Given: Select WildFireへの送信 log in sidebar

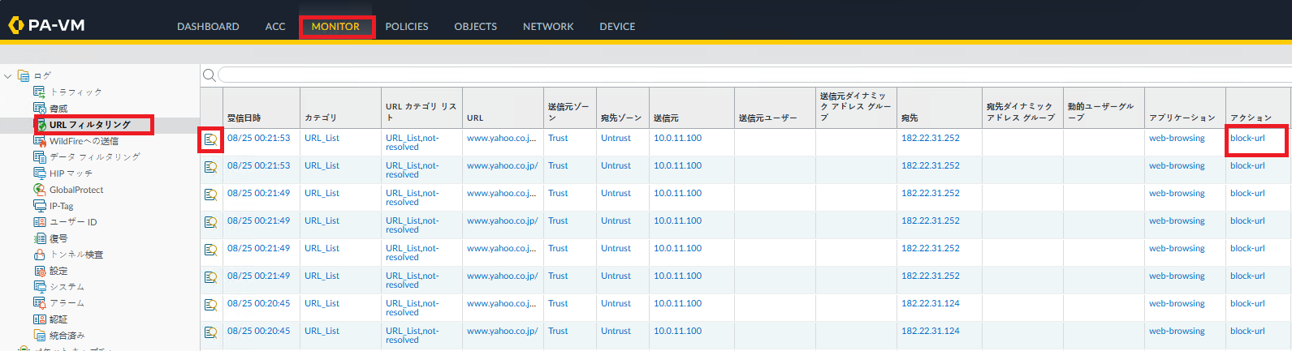Looking at the screenshot, I should 83,141.
